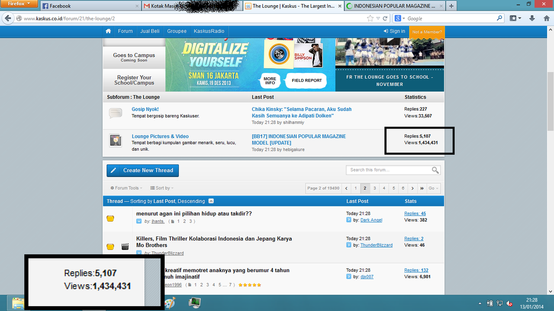Open the Firefox downloads arrow
554x311 pixels.
click(532, 18)
